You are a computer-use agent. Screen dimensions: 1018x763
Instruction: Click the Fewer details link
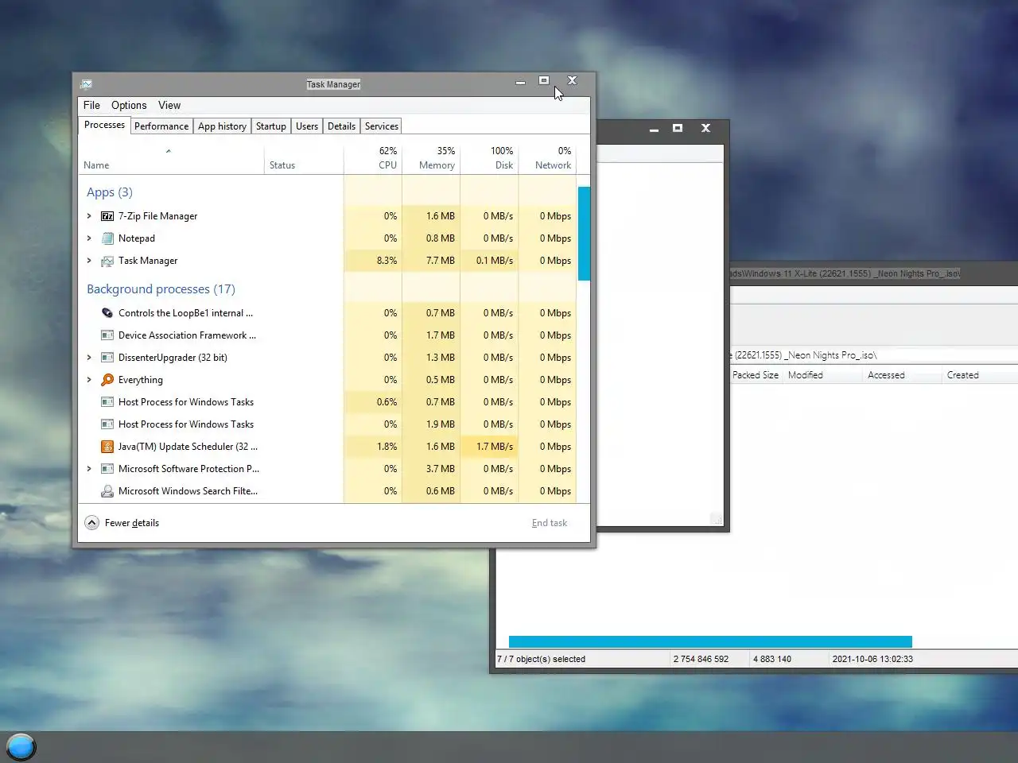click(132, 523)
